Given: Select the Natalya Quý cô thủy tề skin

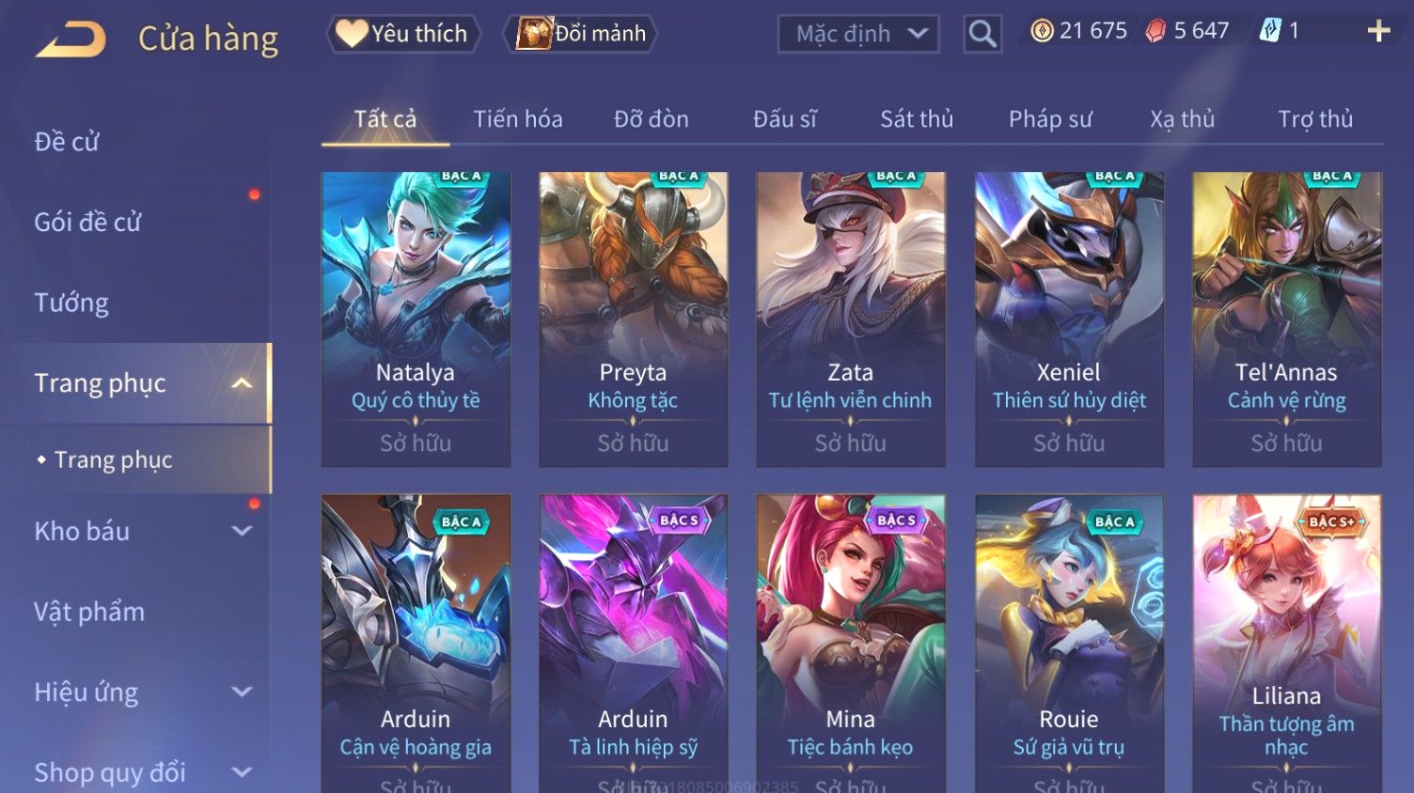Looking at the screenshot, I should click(x=416, y=319).
